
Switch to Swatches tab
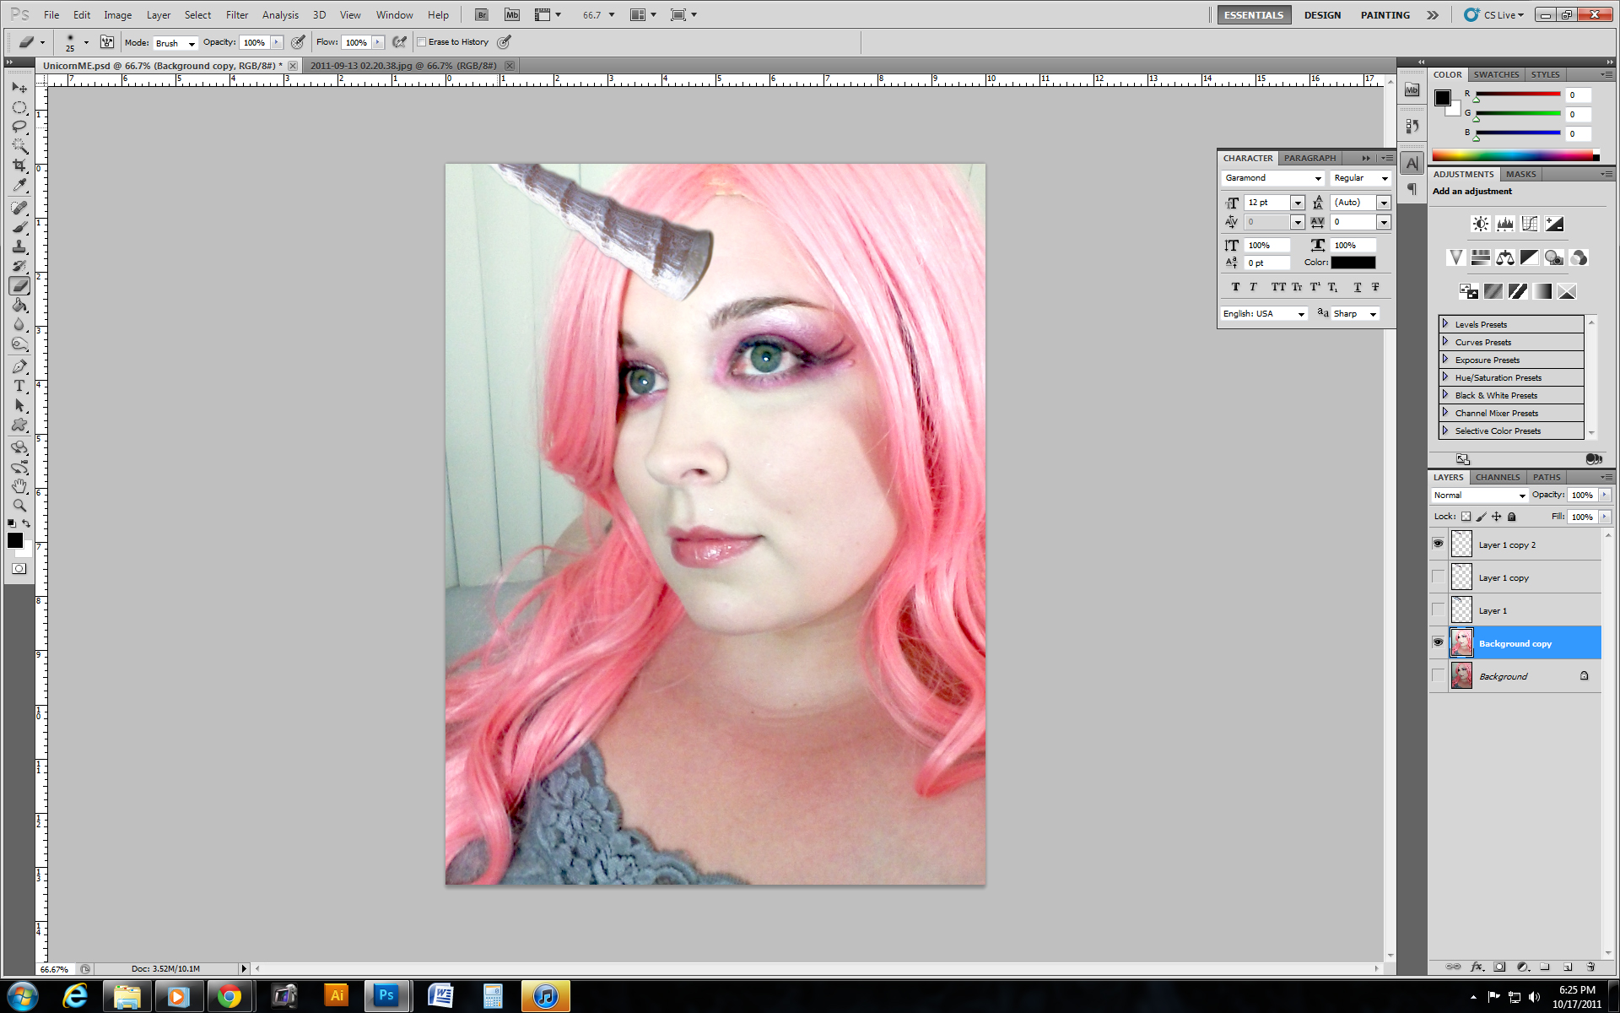pos(1496,74)
